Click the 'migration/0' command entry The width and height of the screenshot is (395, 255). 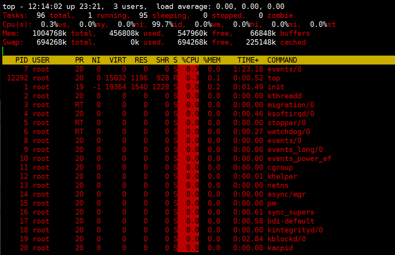coord(291,105)
